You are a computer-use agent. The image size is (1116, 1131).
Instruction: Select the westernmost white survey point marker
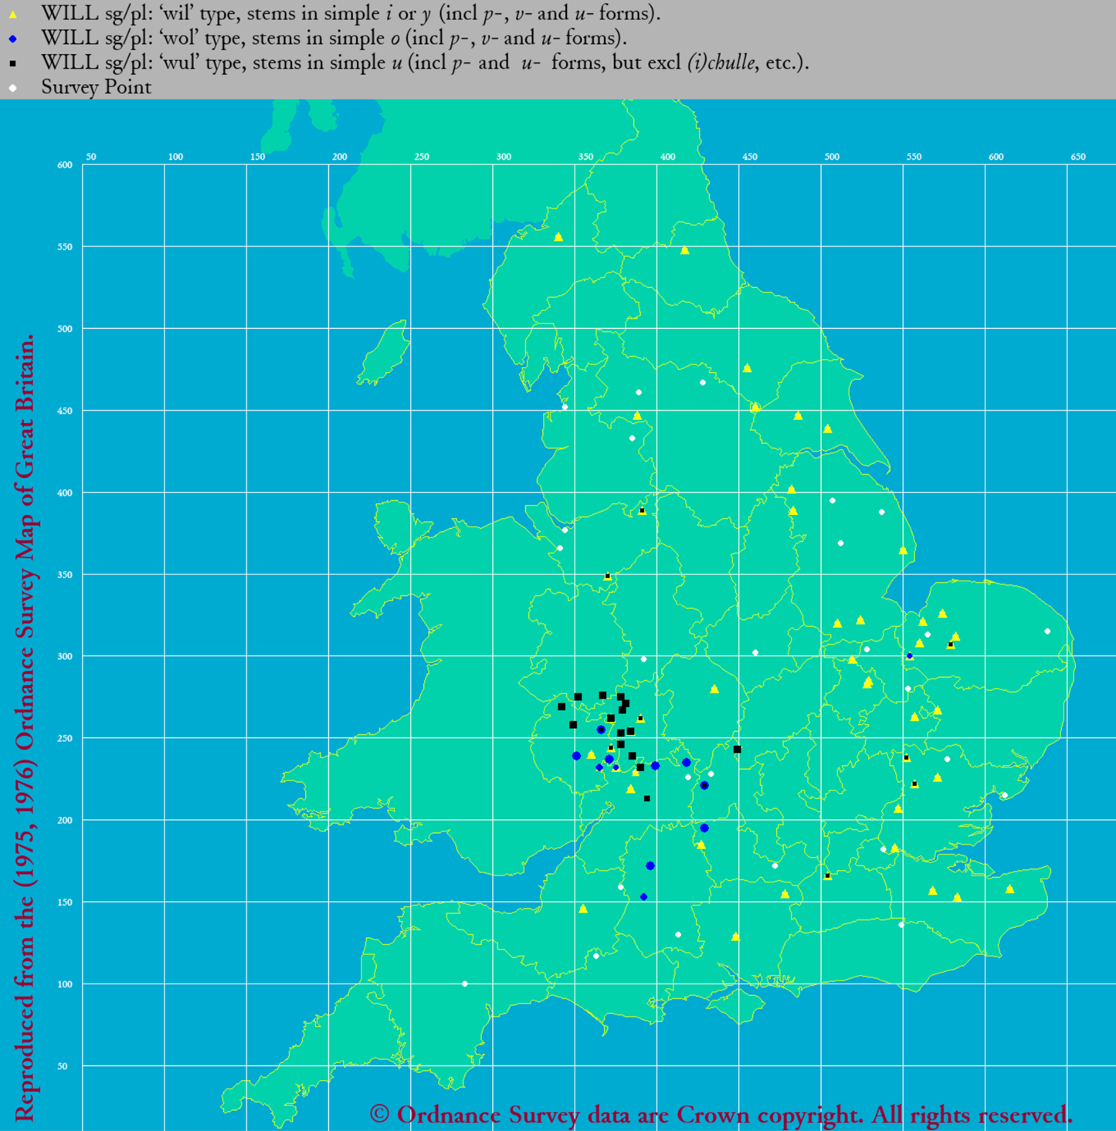(464, 984)
